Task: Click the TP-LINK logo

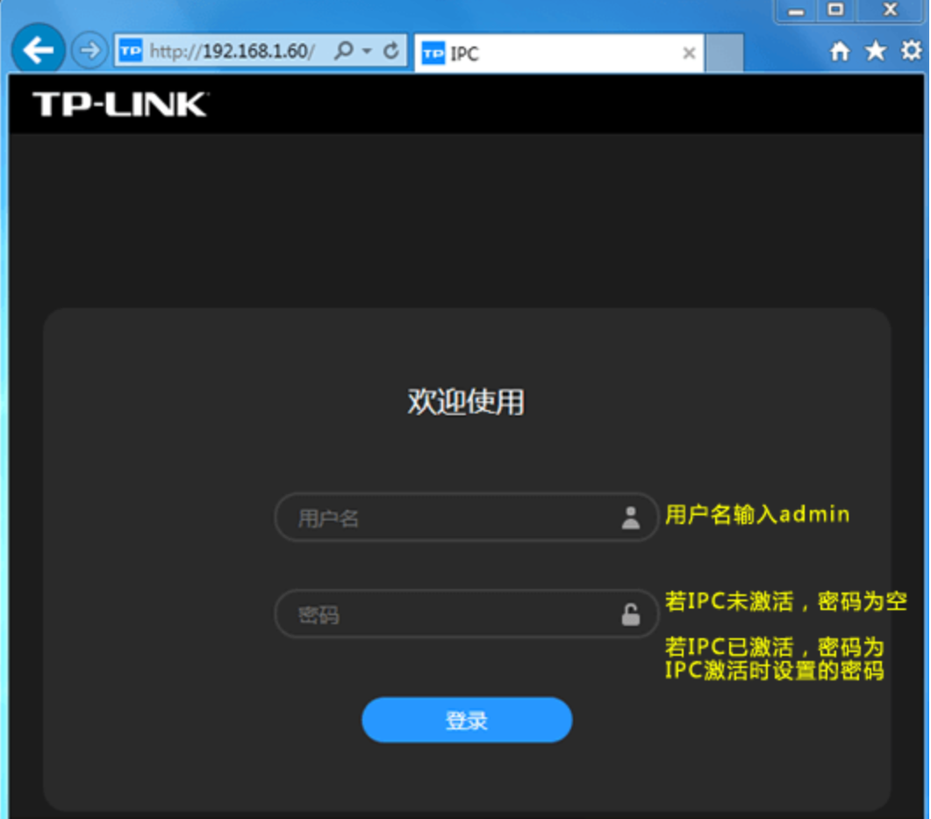Action: (x=120, y=104)
